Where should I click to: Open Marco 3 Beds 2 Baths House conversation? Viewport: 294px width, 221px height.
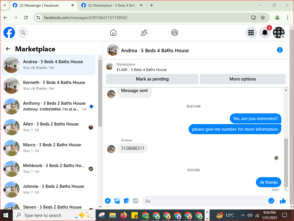click(48, 148)
